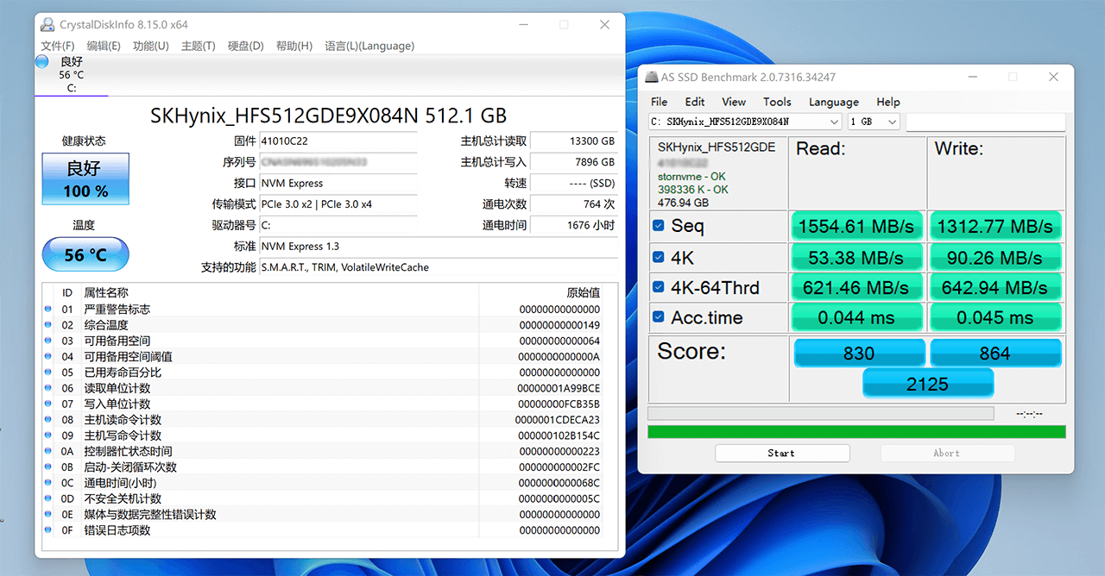Click the status dot for attribute 0A
The width and height of the screenshot is (1105, 576).
[47, 451]
